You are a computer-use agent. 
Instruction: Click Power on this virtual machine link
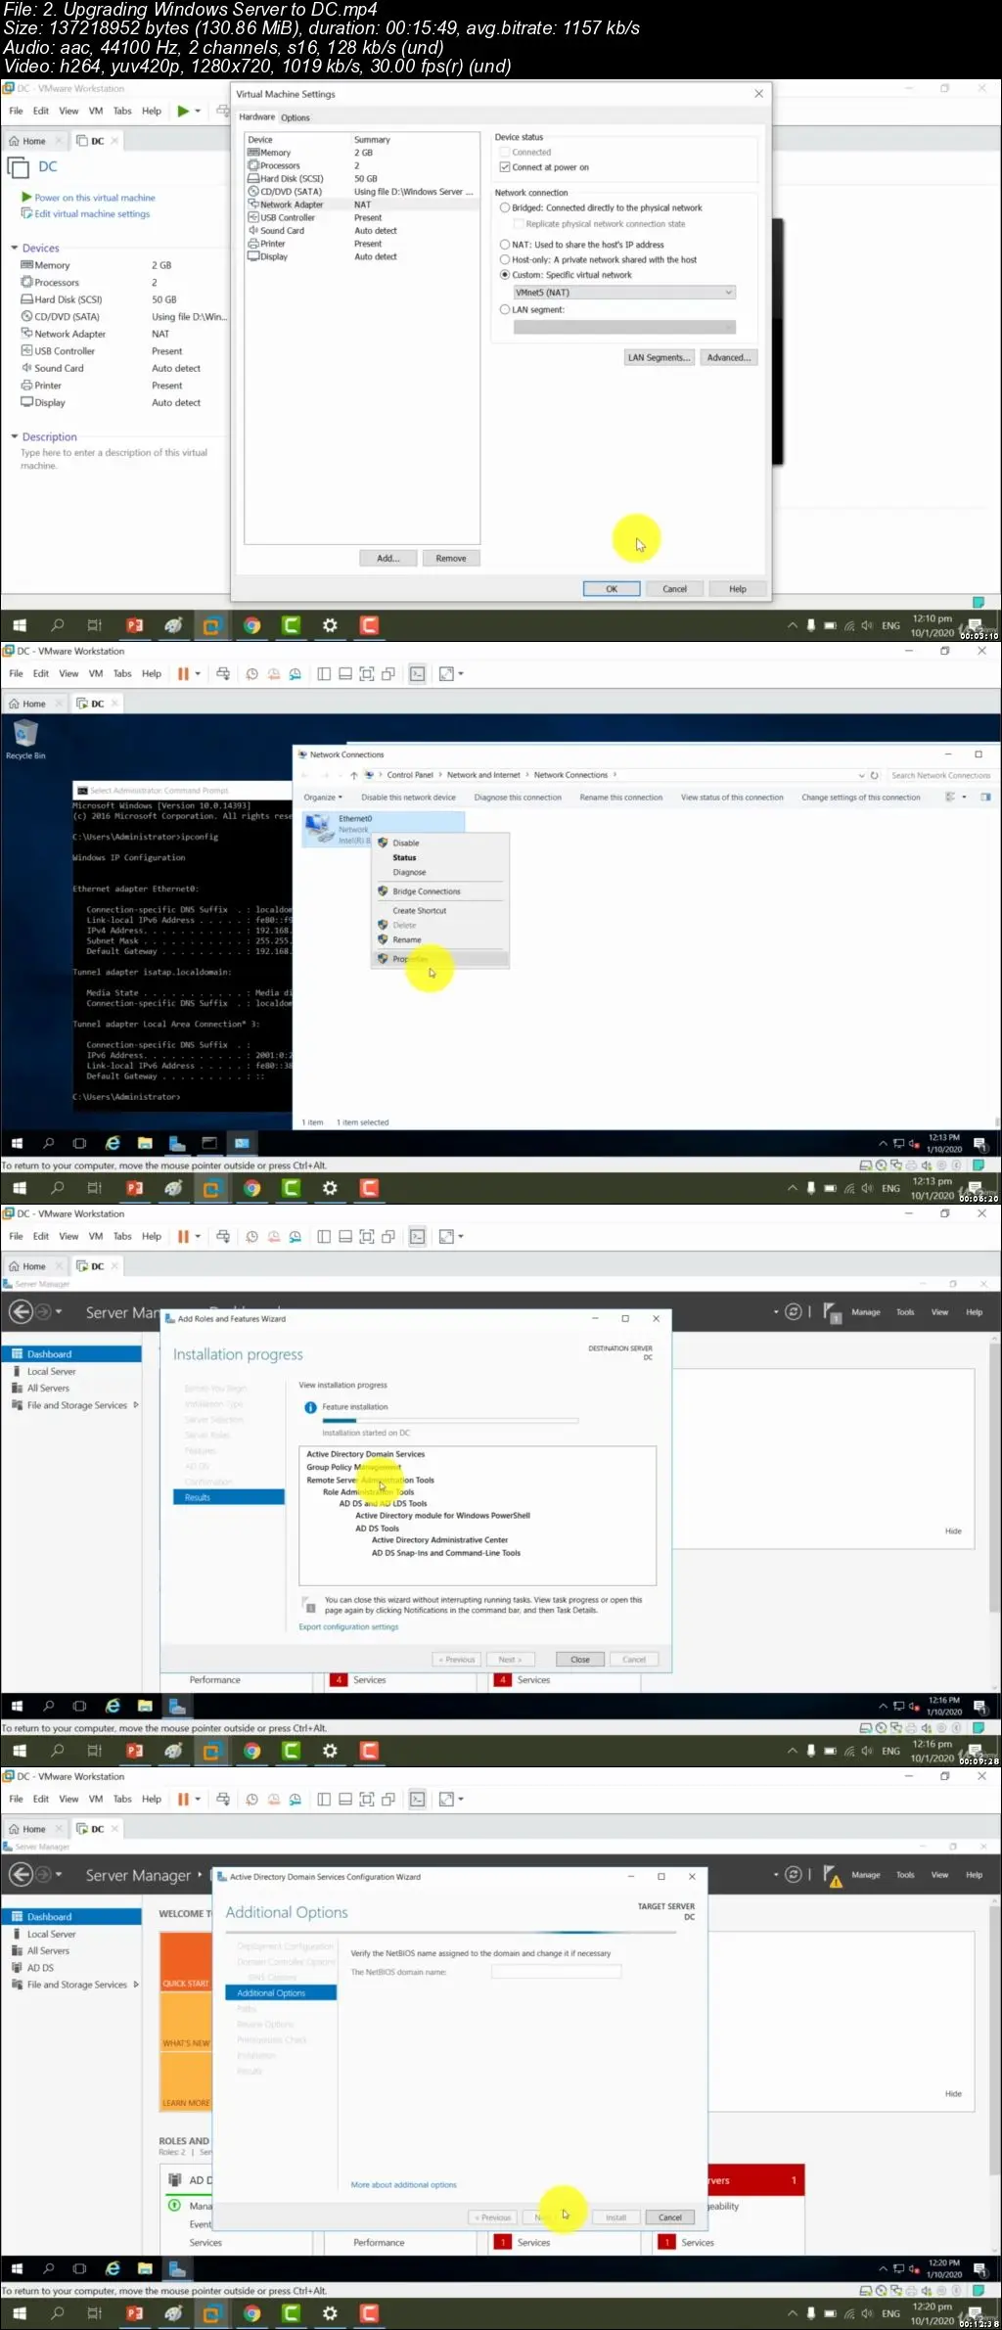95,198
